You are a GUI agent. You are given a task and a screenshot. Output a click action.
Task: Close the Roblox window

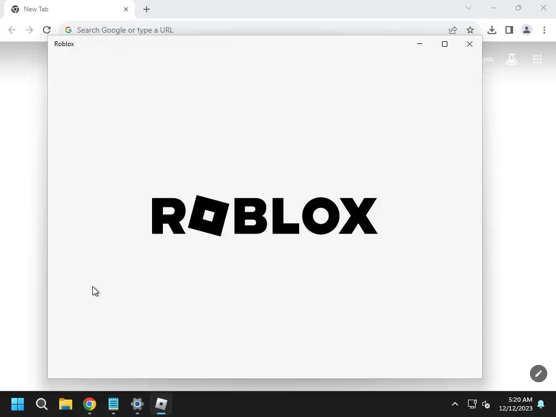[470, 44]
